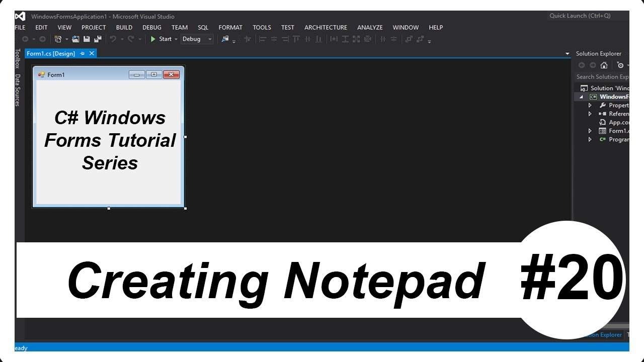Expand the Form1.cs node in Solution Explorer
The height and width of the screenshot is (362, 644).
tap(590, 131)
